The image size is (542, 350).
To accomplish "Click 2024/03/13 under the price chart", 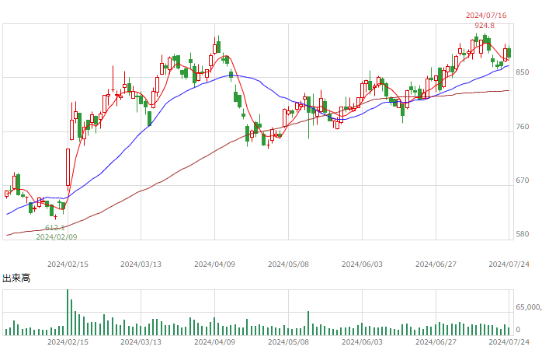I will (141, 264).
